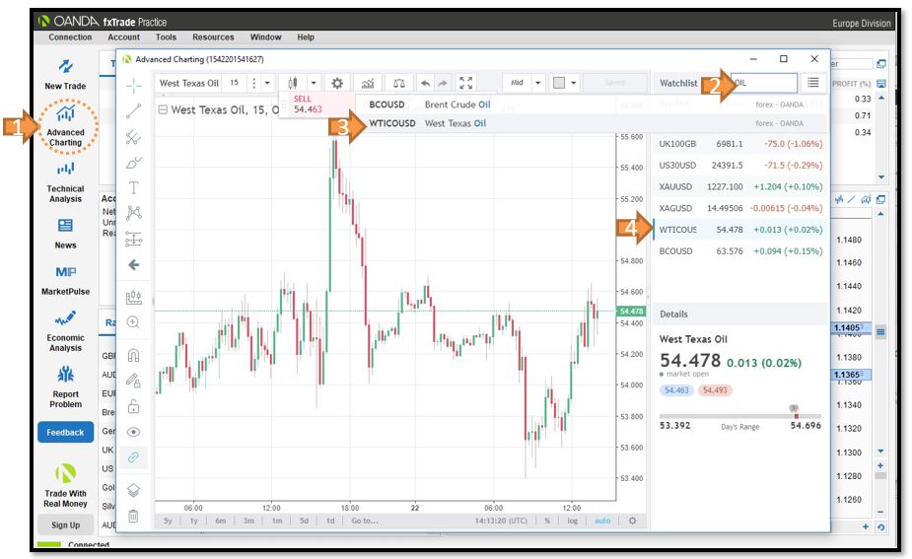
Task: Toggle hide all drawings eye icon
Action: [134, 432]
